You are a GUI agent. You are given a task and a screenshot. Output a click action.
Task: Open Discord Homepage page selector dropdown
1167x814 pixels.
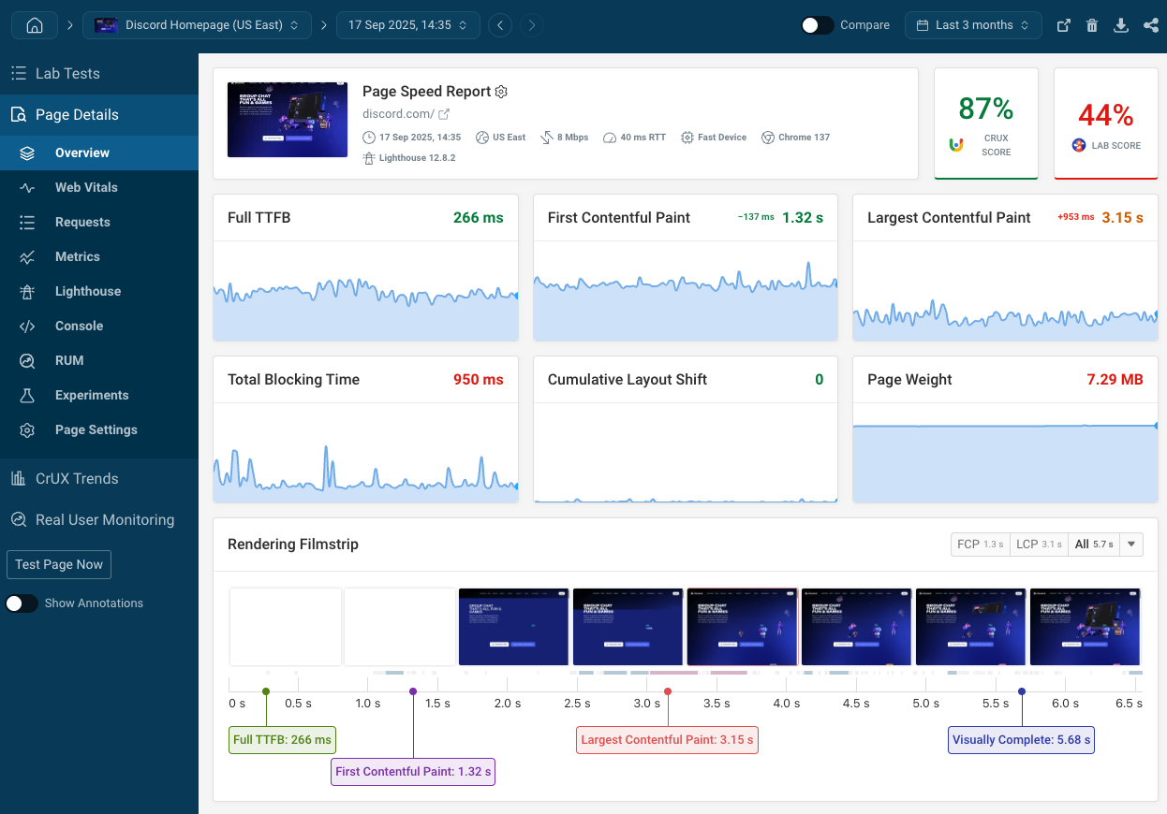(x=197, y=25)
